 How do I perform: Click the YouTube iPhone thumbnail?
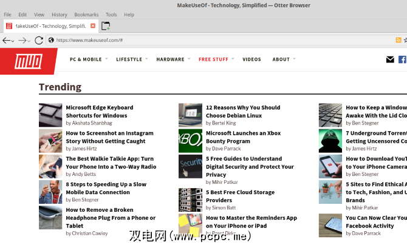click(330, 166)
